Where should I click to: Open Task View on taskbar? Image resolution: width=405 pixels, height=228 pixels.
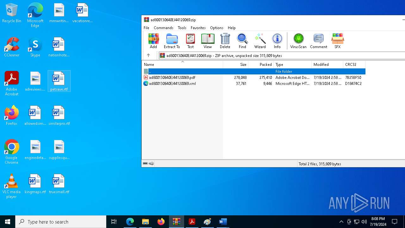pos(114,222)
